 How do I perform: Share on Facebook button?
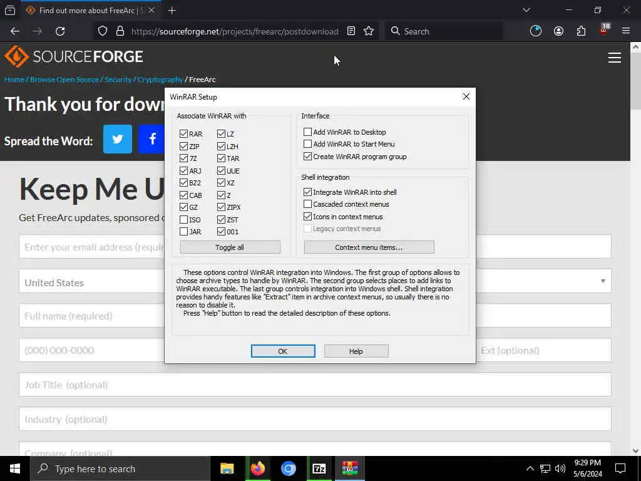coord(151,139)
